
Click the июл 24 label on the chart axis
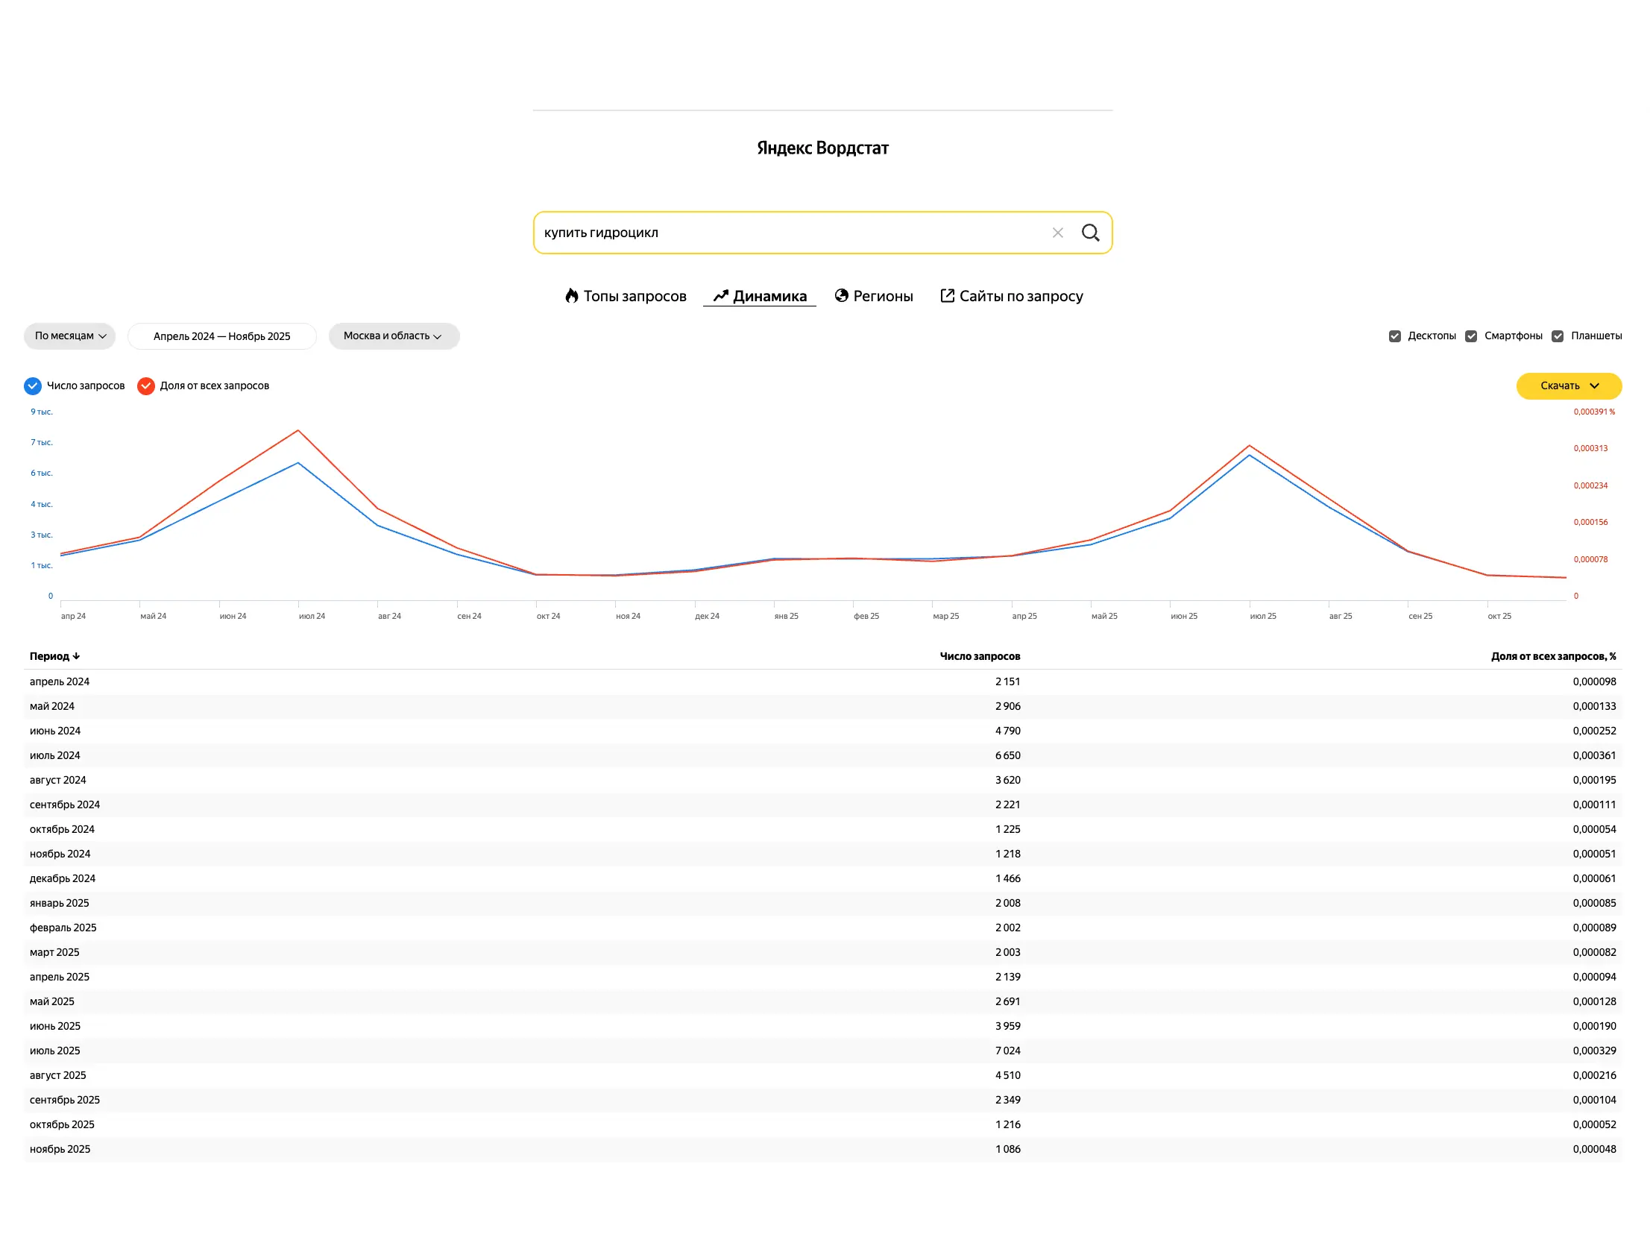pyautogui.click(x=312, y=616)
